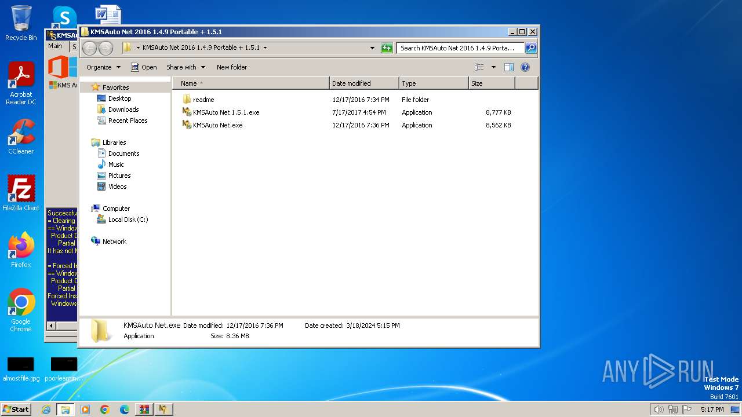
Task: Switch to Main tab in KMSAuto window
Action: (55, 46)
